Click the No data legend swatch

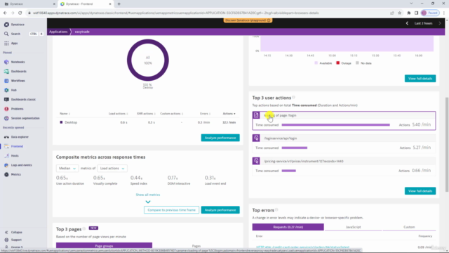(x=357, y=63)
